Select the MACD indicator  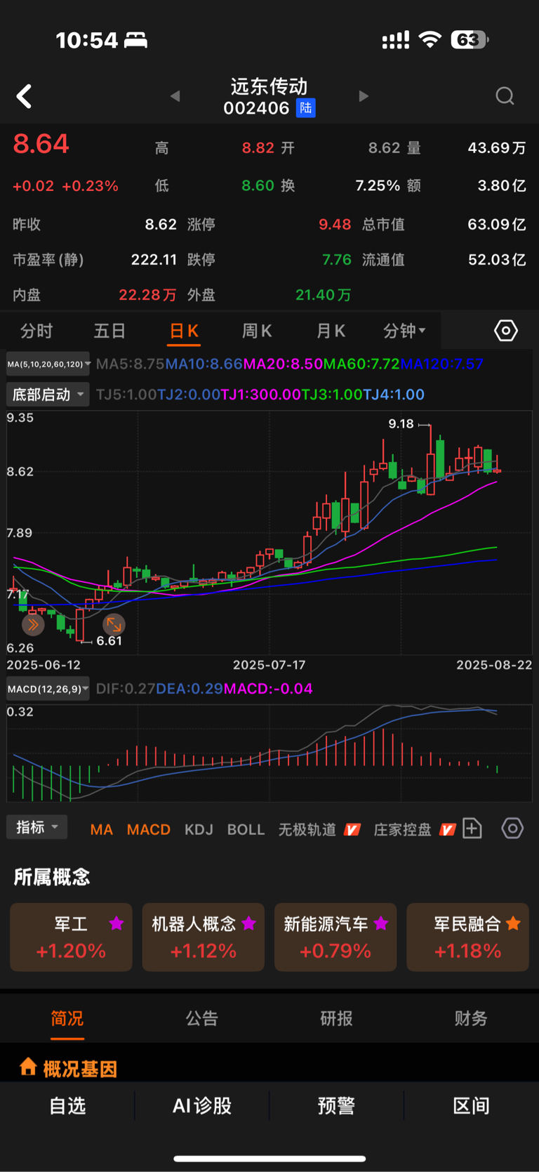[149, 830]
